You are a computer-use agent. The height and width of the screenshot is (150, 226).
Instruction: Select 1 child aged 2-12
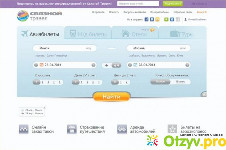point(80,82)
